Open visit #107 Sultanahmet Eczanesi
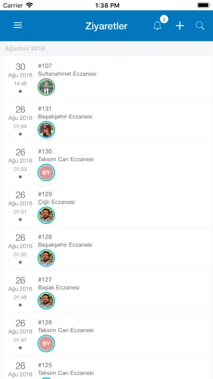Viewport: 213px width, 379px height. click(x=106, y=77)
